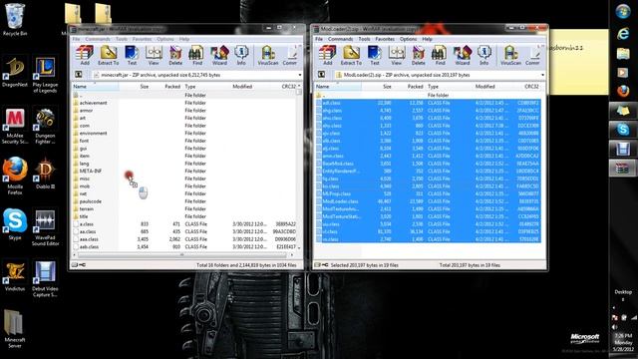Select the environment folder in minecraft.jar
Viewport: 638px width, 359px height.
[93, 133]
